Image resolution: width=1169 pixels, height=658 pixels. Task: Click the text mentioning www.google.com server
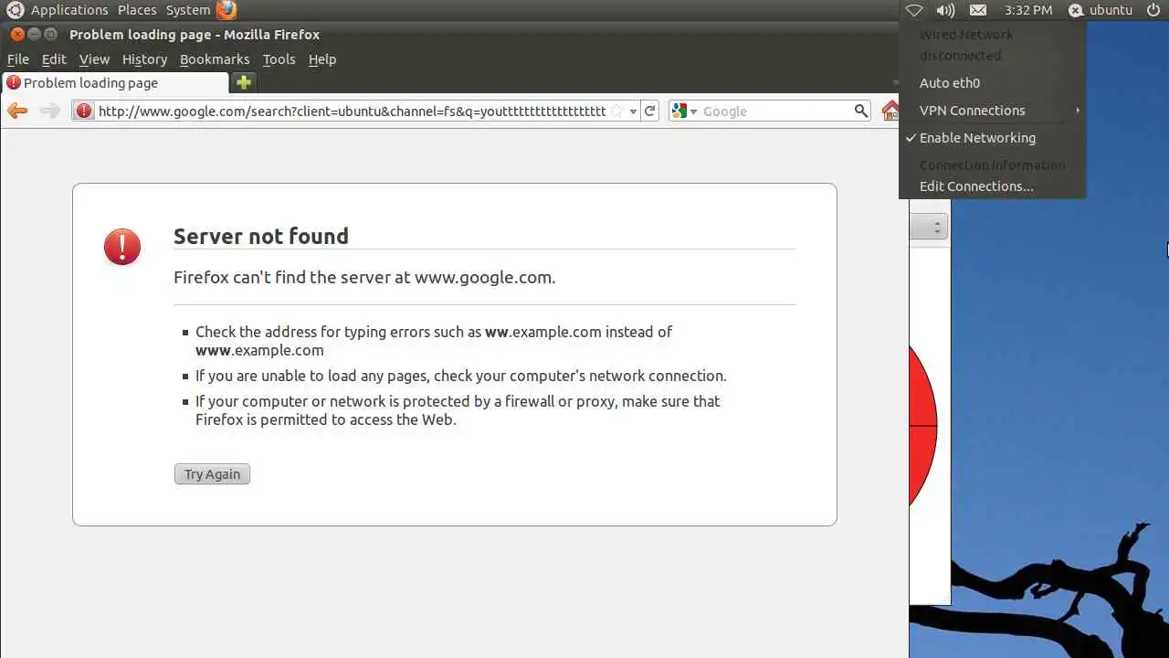(364, 277)
